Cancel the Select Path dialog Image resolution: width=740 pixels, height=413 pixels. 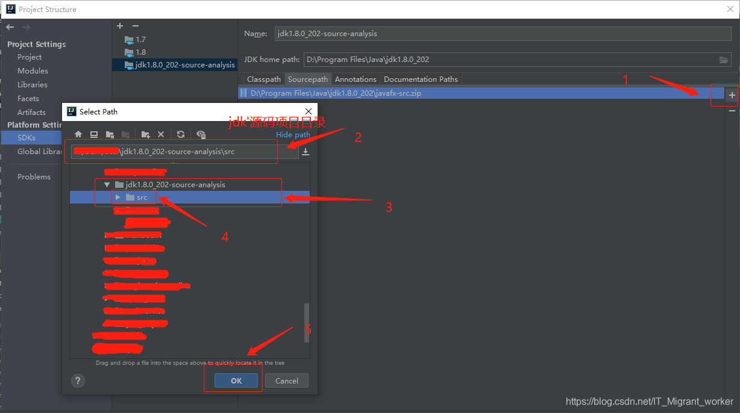pos(287,380)
